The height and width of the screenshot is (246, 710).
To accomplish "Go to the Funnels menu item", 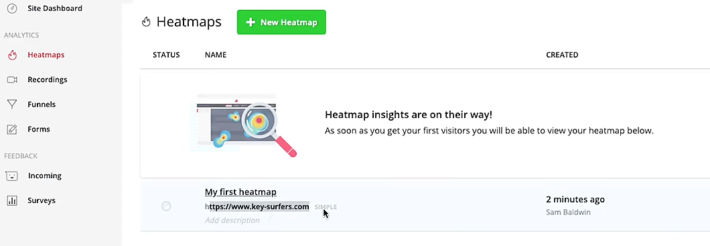I will [42, 104].
